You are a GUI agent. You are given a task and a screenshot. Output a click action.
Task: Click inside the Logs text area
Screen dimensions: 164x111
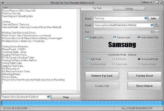tap(39, 49)
